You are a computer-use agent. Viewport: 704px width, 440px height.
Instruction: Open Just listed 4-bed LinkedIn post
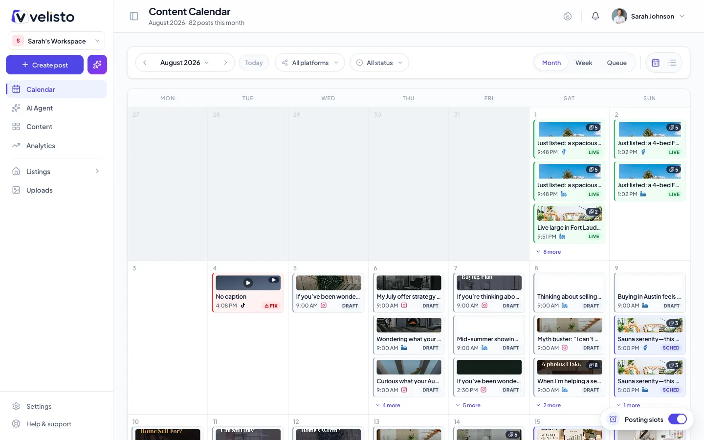(649, 181)
